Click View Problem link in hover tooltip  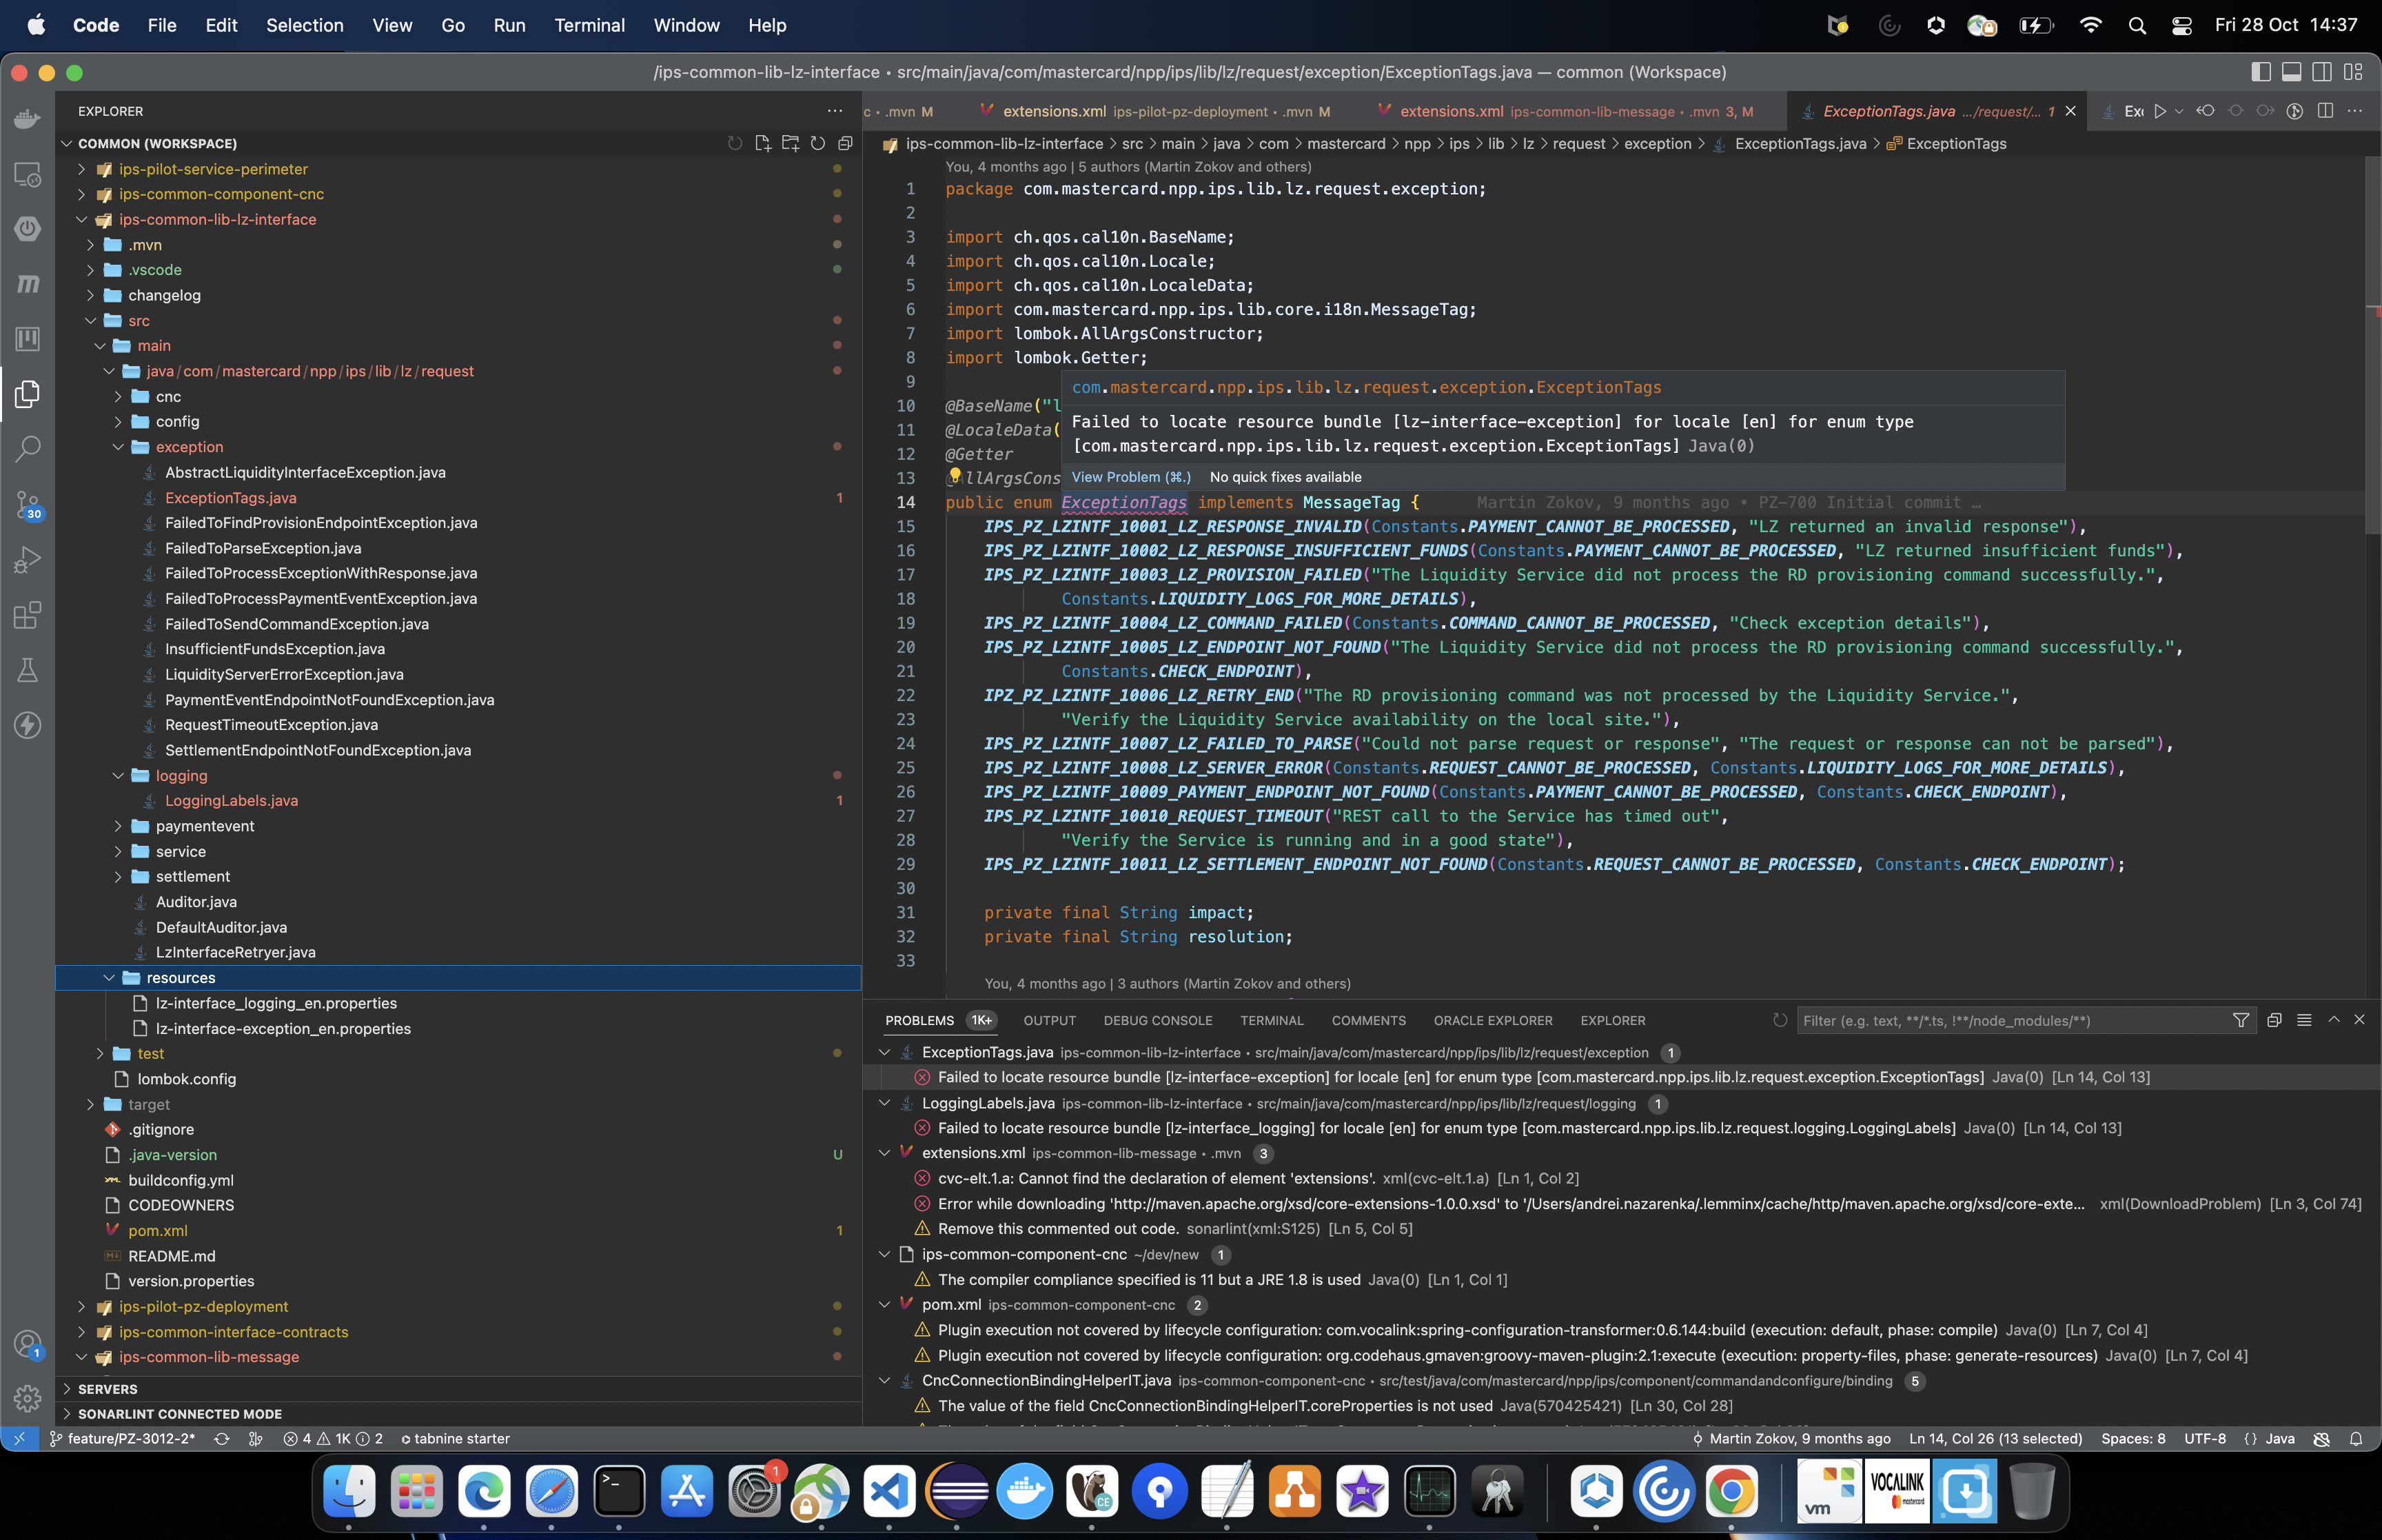tap(1130, 477)
